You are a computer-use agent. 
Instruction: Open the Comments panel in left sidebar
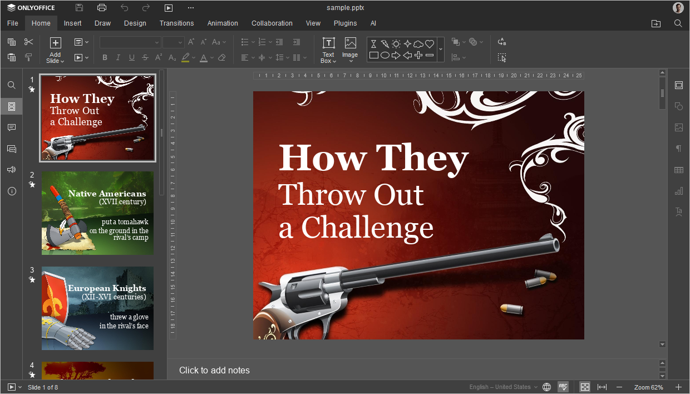[x=11, y=127]
